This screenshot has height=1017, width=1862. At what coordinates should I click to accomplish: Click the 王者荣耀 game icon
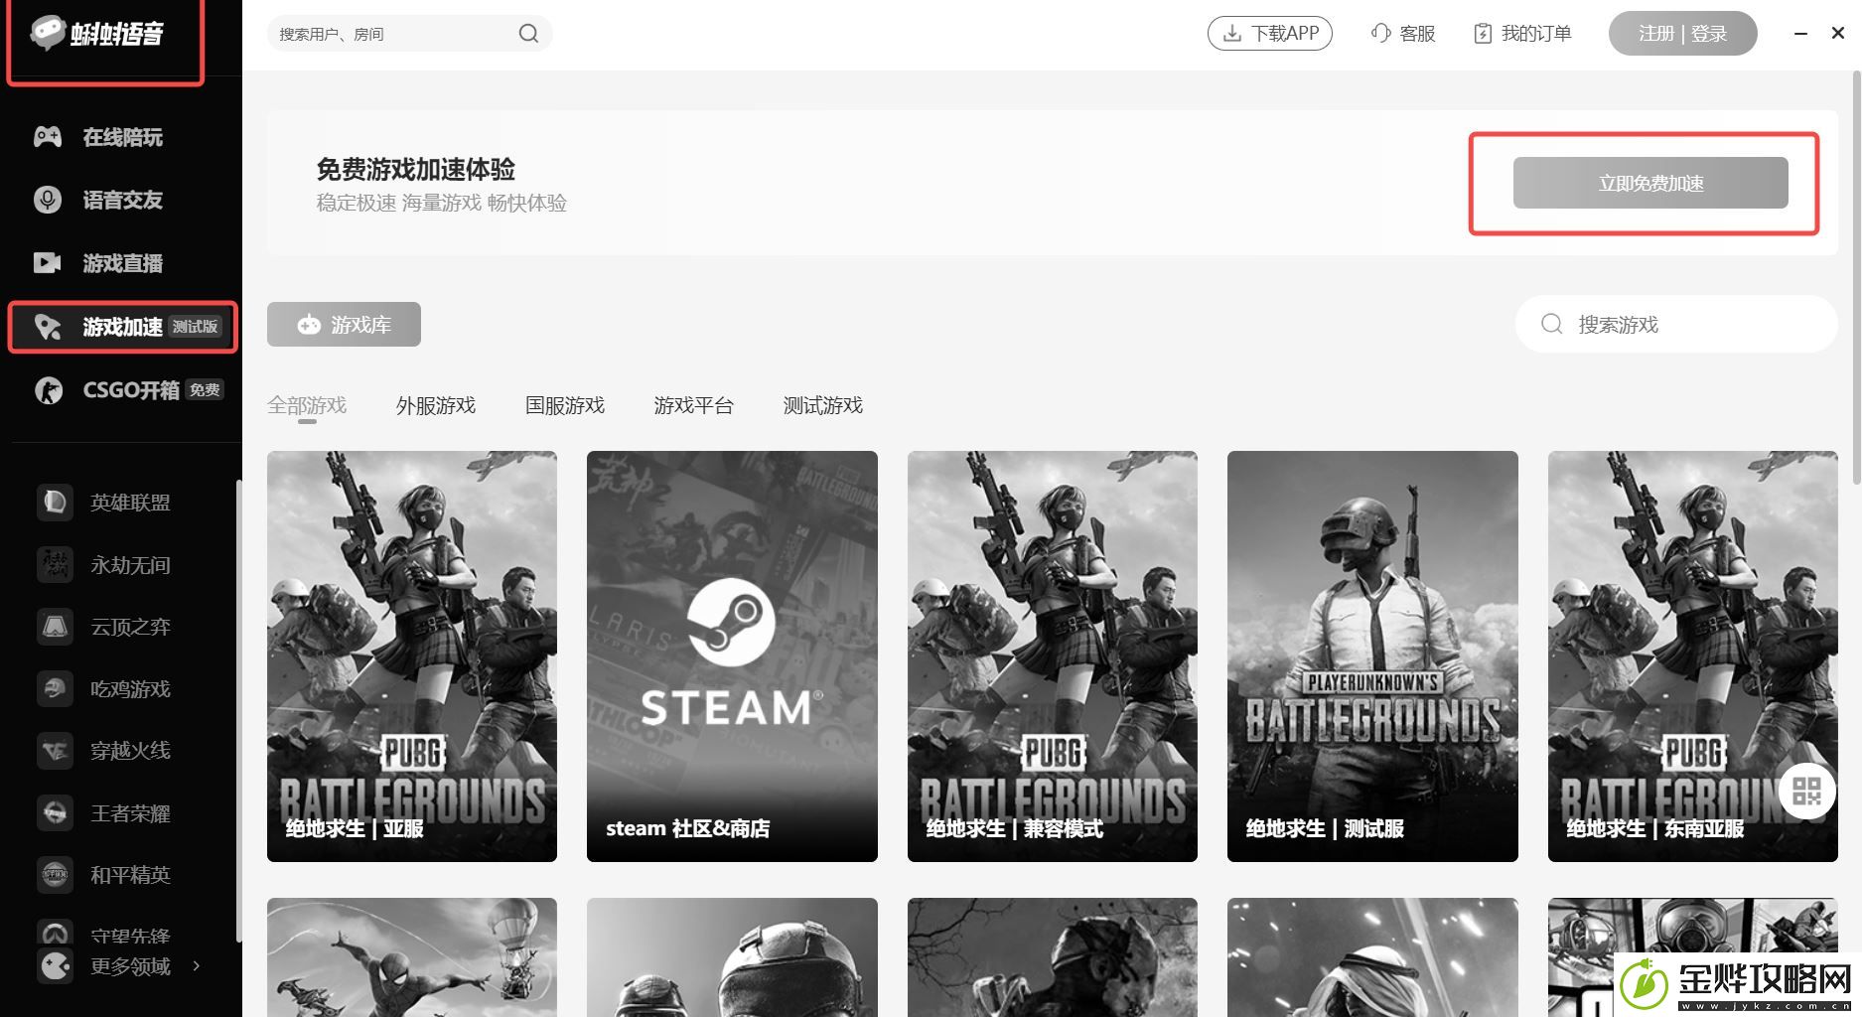click(x=55, y=813)
